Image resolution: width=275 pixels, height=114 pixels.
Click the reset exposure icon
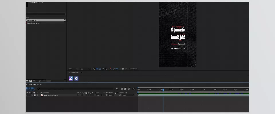tap(114, 69)
